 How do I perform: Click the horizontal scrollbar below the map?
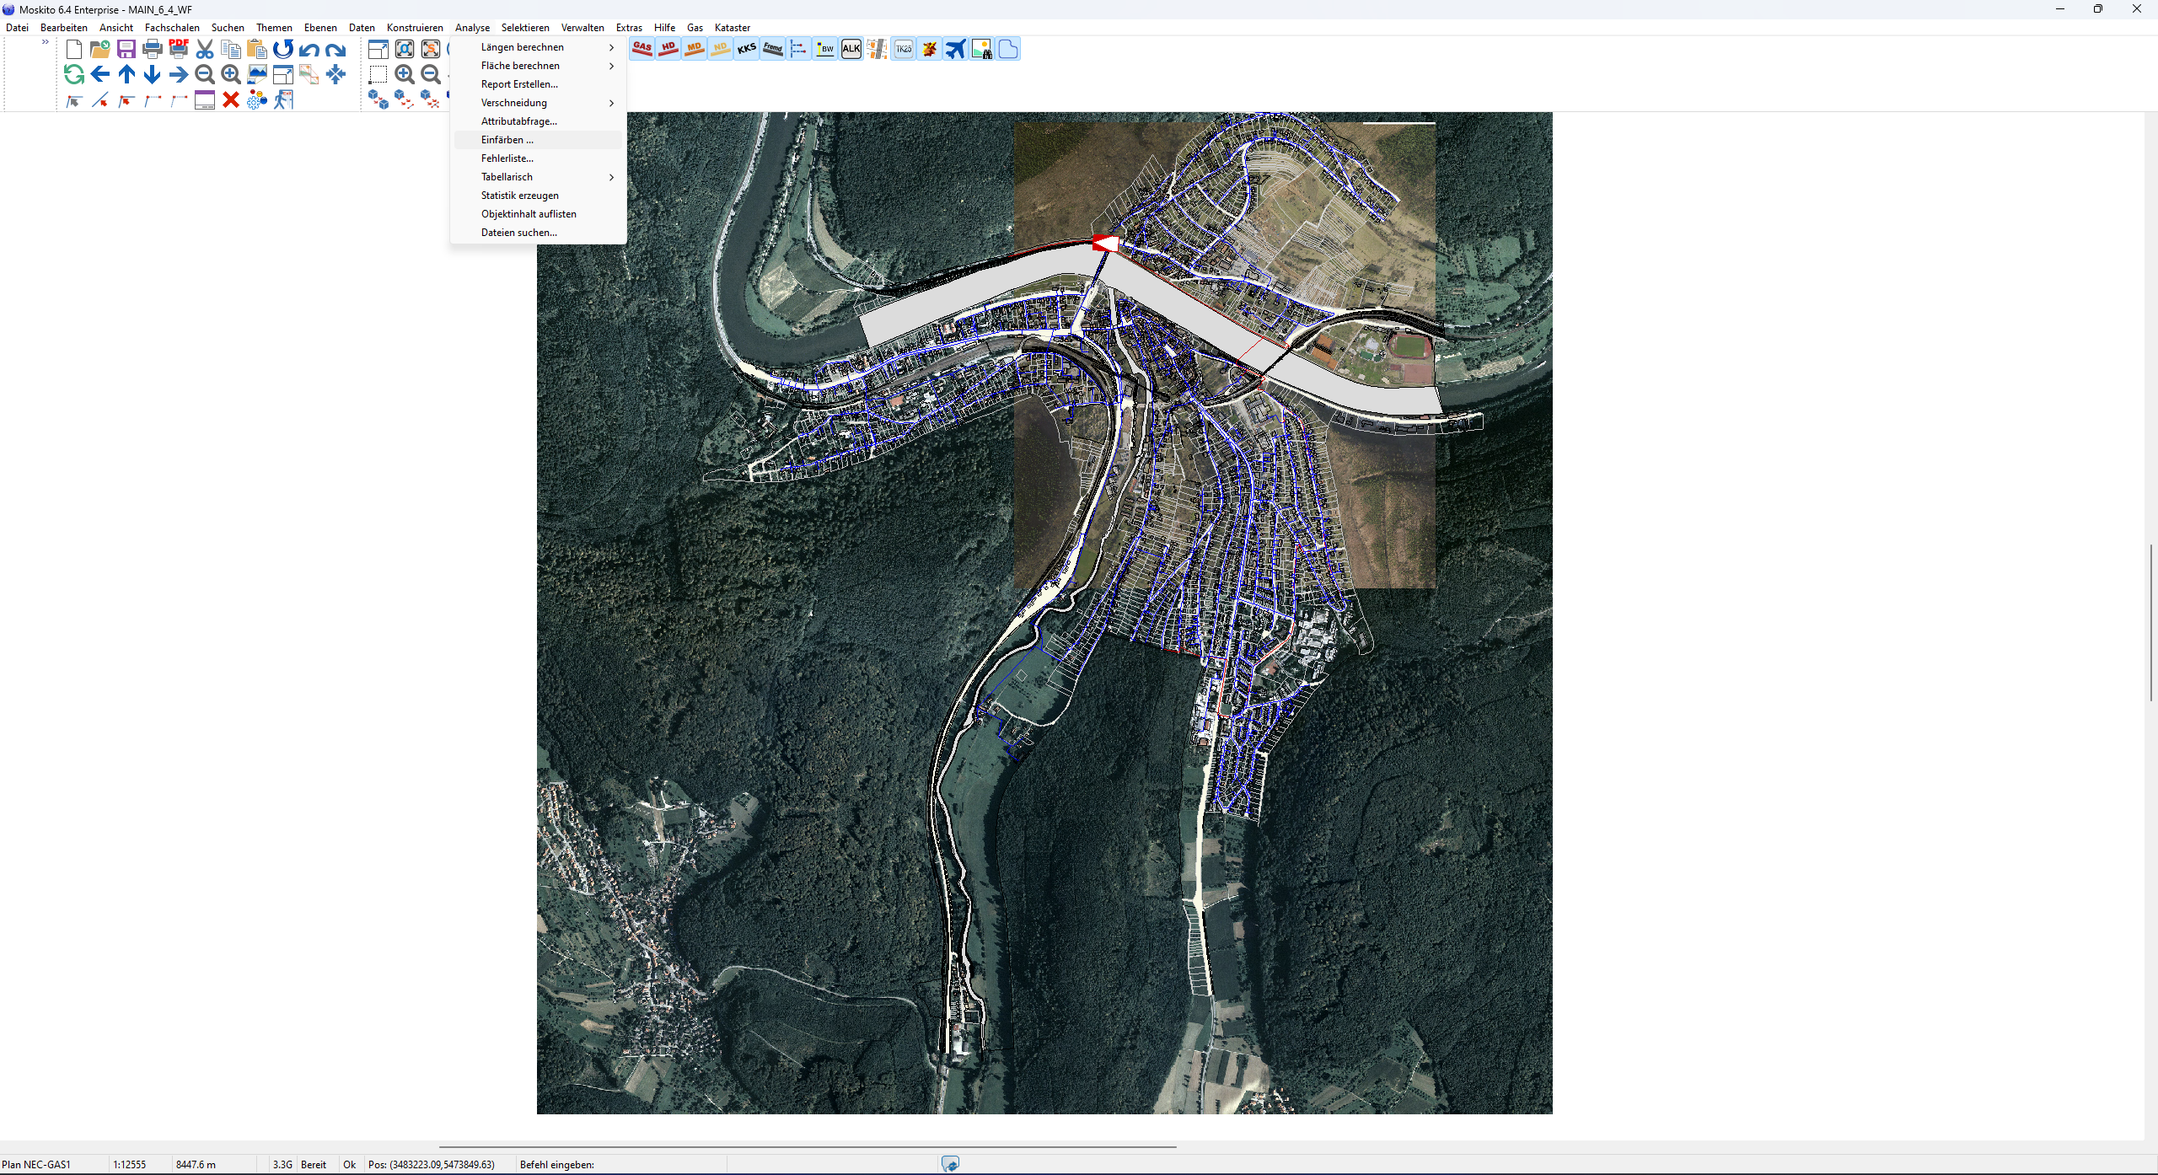click(808, 1147)
